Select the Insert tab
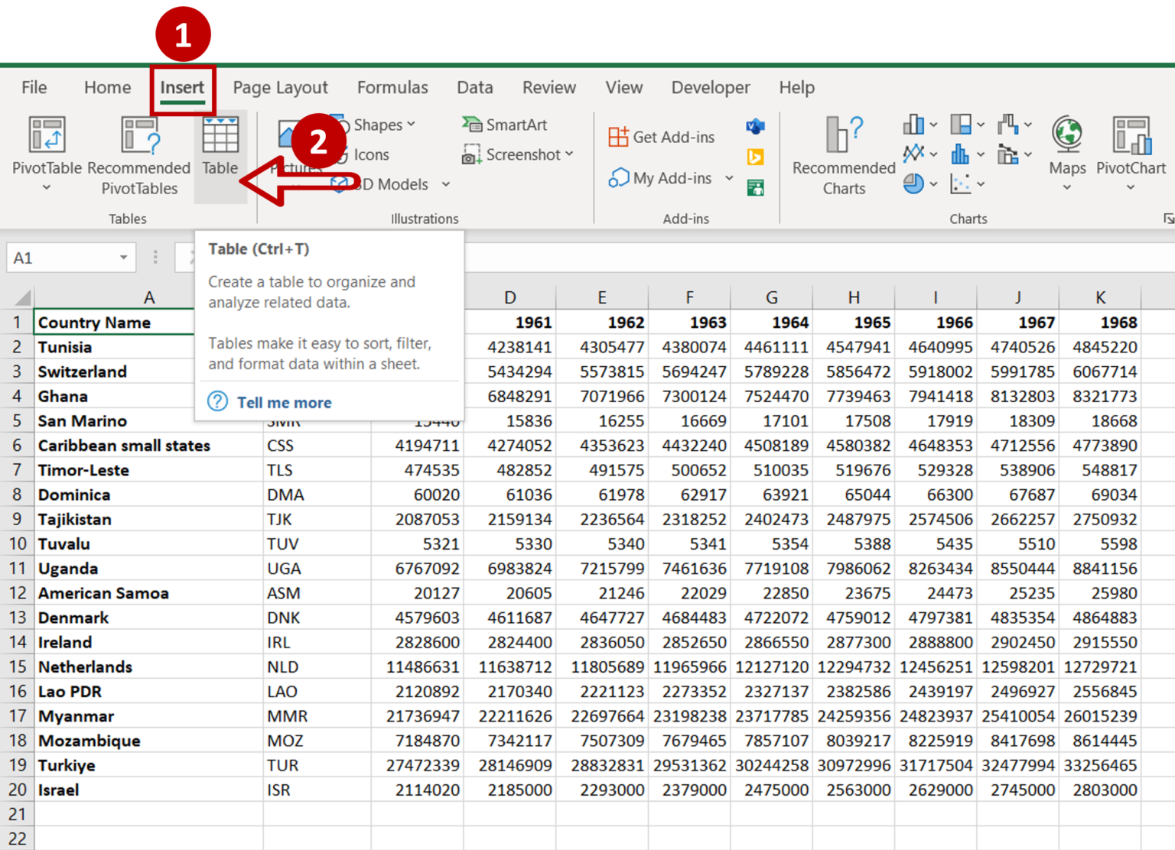Screen dimensions: 1175x850 [x=182, y=88]
